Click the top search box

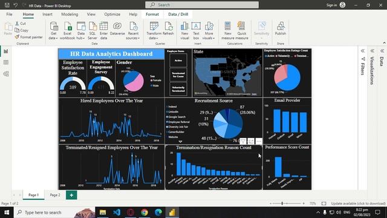coord(202,5)
